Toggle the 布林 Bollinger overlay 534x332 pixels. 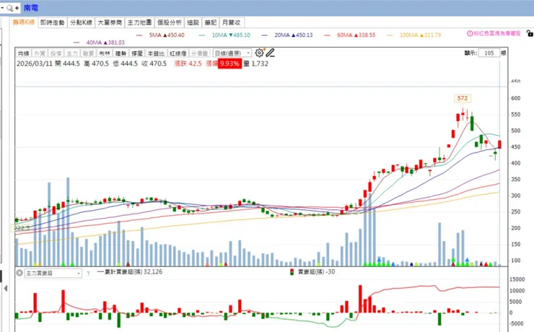coord(105,53)
